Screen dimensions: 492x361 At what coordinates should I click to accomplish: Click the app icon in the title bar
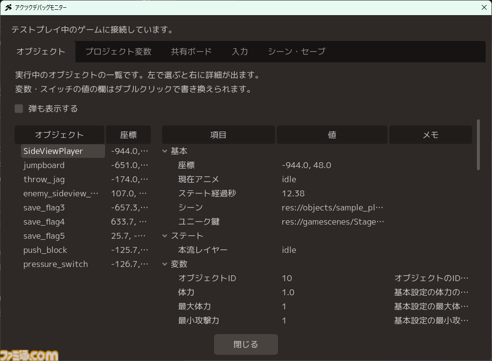(x=8, y=7)
